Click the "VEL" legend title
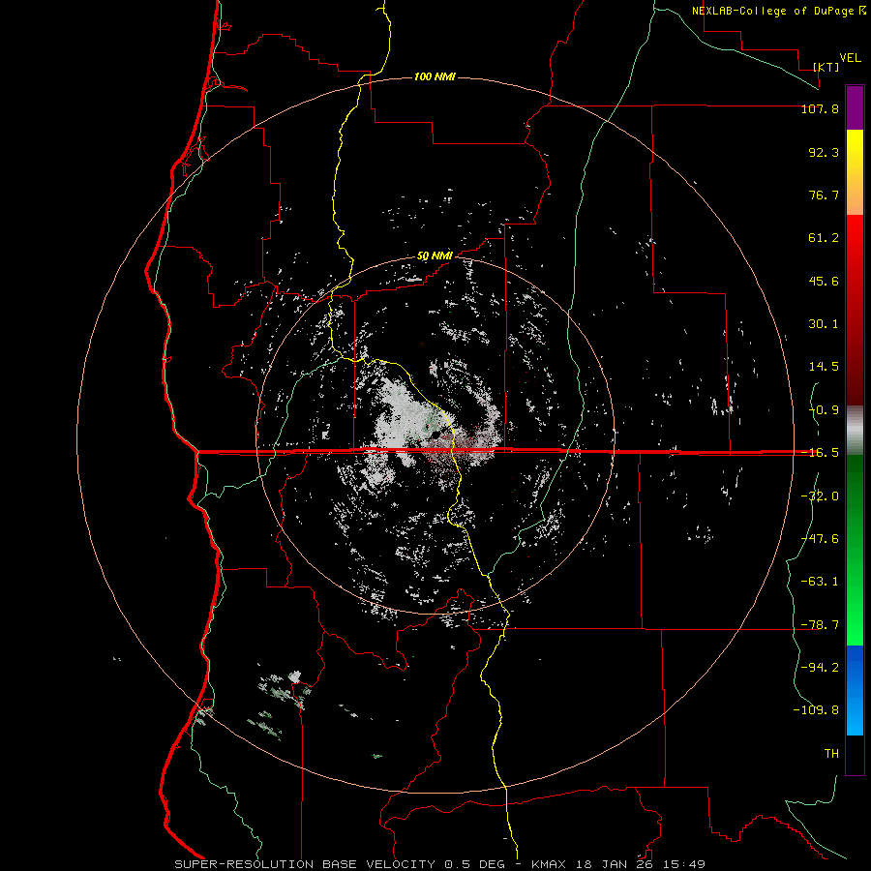 [851, 58]
